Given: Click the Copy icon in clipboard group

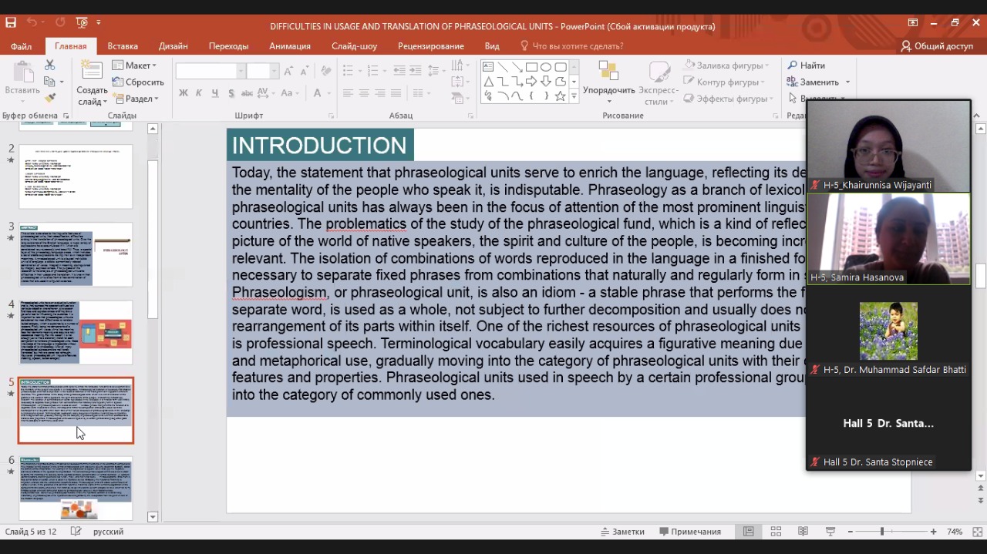Looking at the screenshot, I should point(49,82).
